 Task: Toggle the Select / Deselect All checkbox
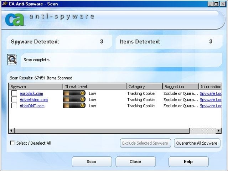click(12, 143)
